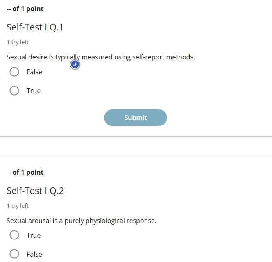Click the Self-Test I Q.1 heading
272x262 pixels.
point(35,27)
